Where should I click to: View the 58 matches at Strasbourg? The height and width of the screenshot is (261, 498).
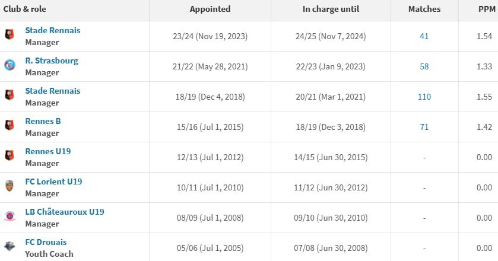[424, 66]
